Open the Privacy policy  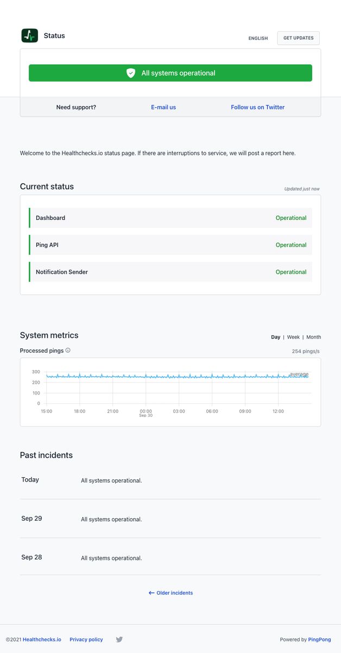86,639
